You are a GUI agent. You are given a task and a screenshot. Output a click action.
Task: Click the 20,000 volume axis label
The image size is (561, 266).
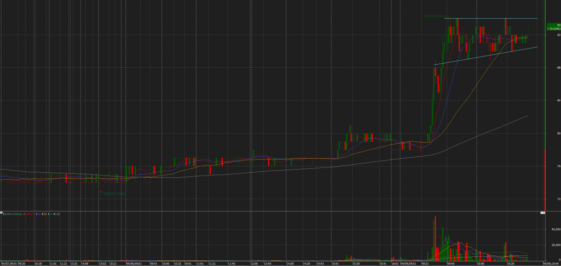[x=555, y=245]
